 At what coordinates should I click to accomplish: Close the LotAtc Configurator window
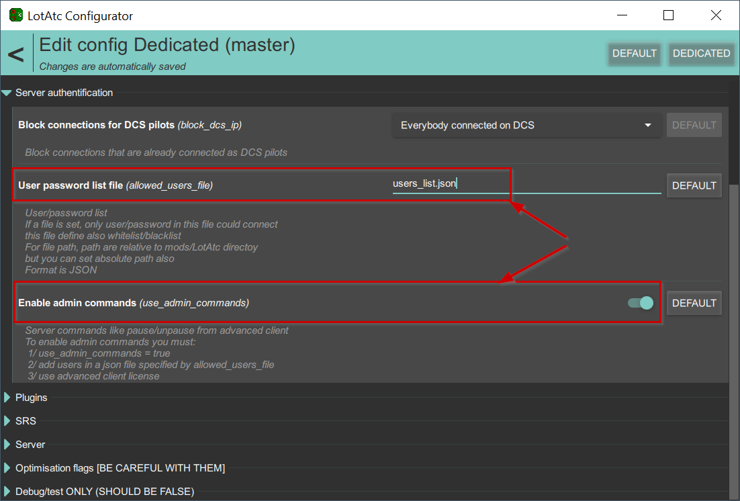tap(715, 15)
